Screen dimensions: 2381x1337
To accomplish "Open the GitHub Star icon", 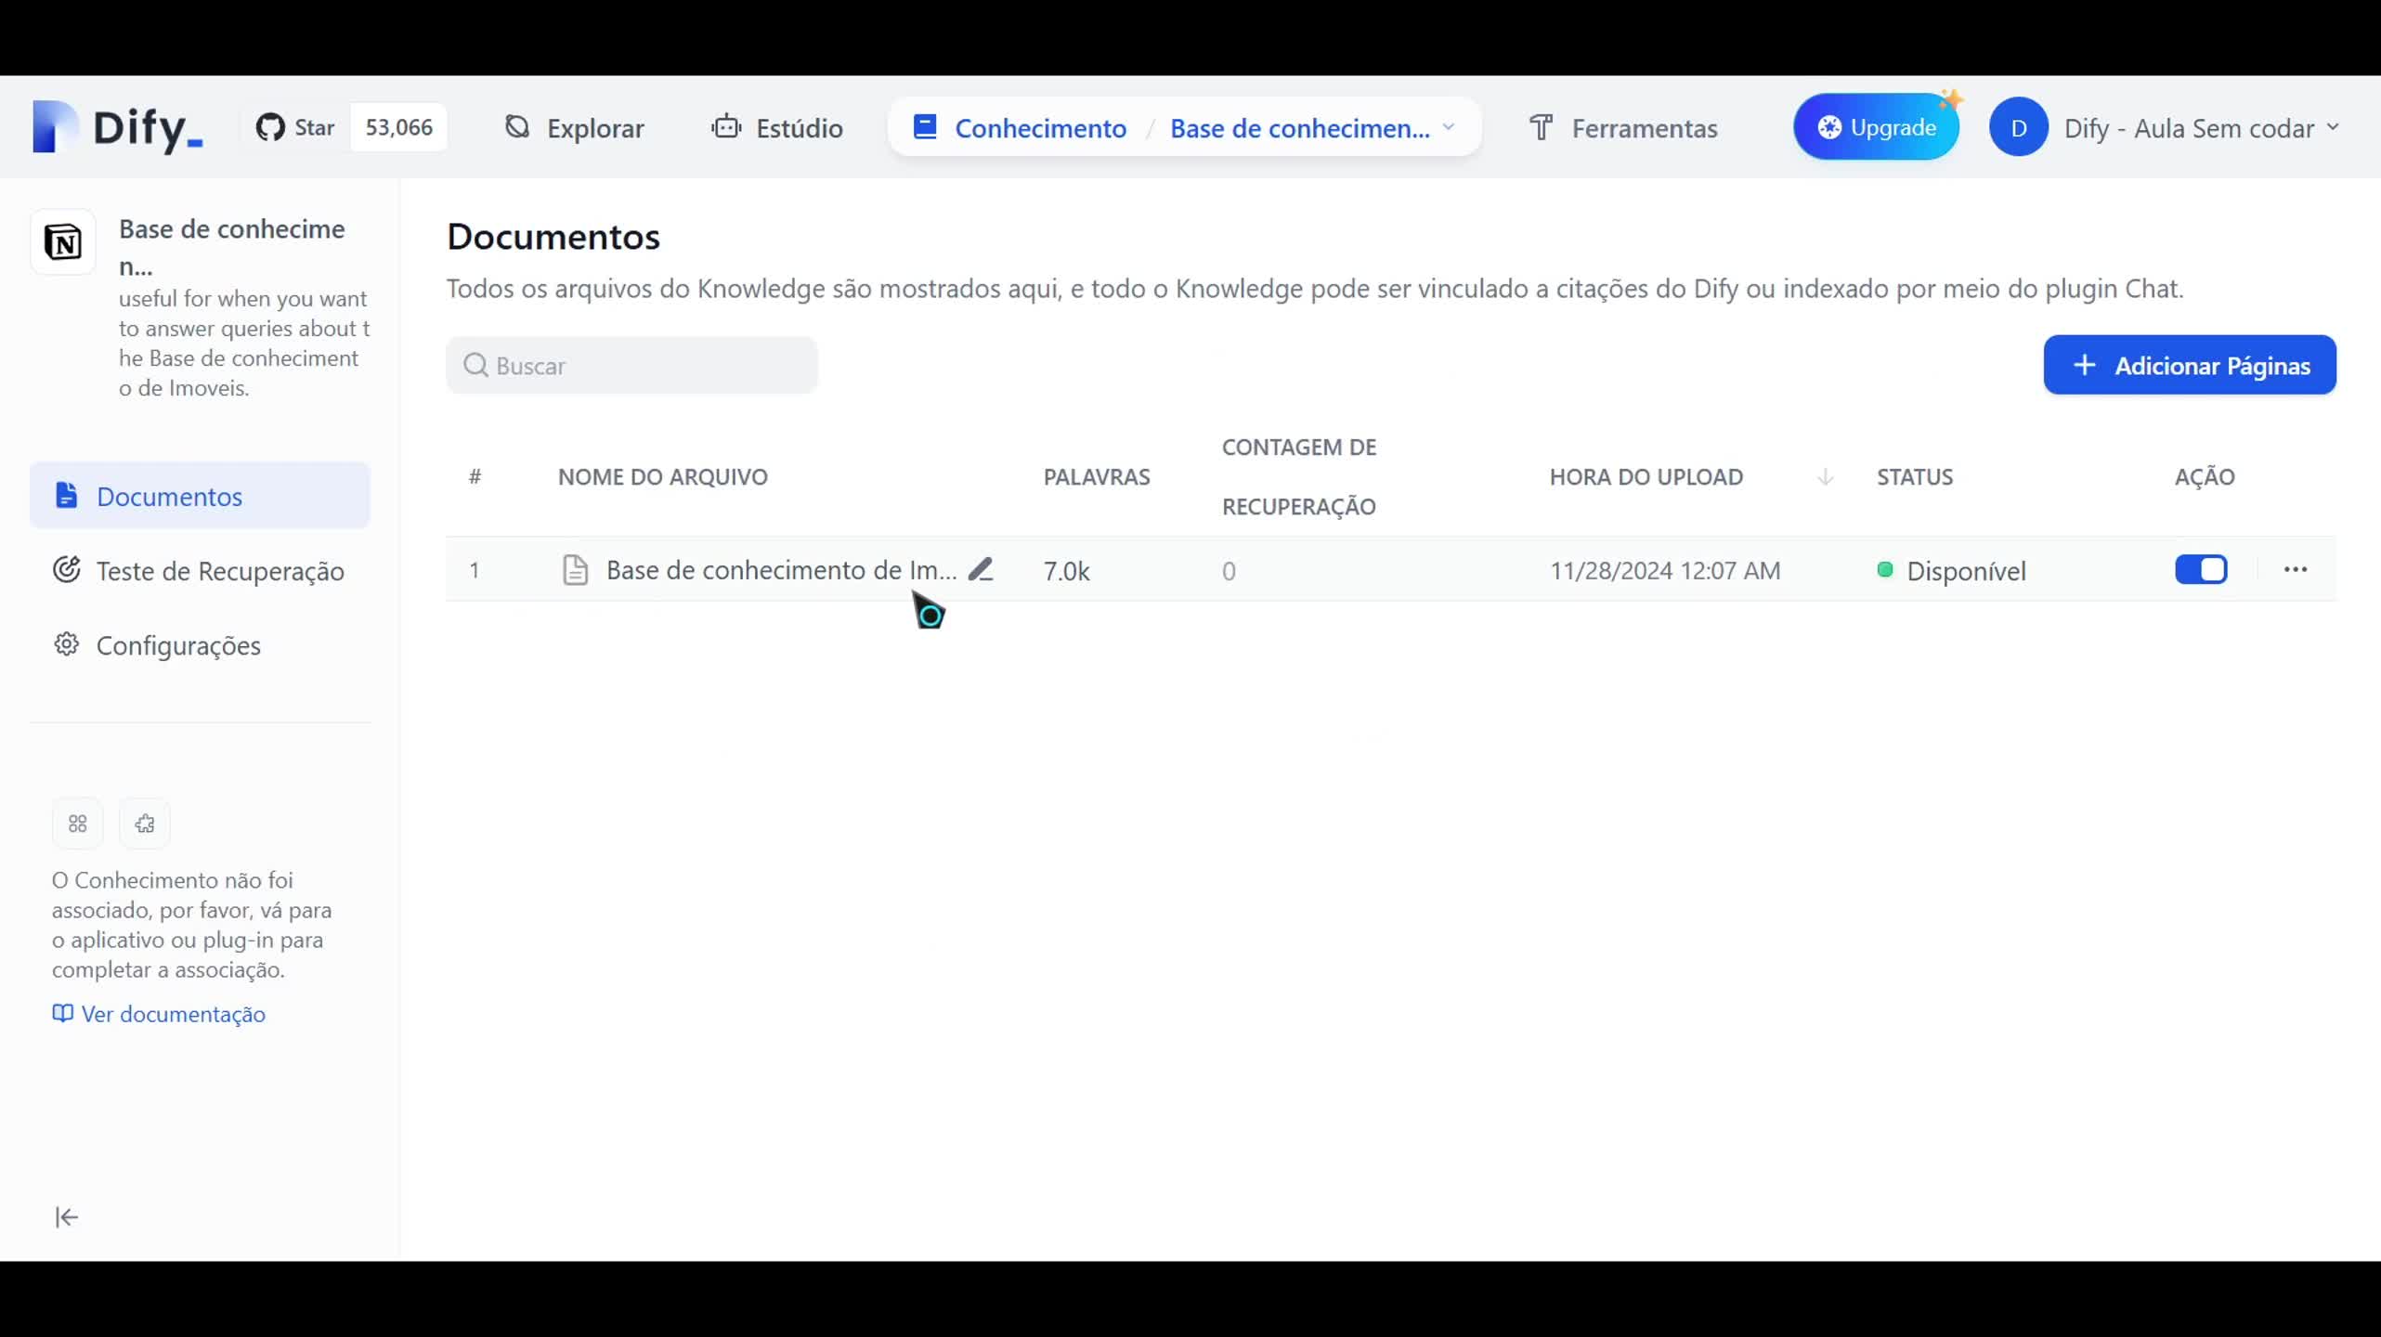I will point(271,127).
